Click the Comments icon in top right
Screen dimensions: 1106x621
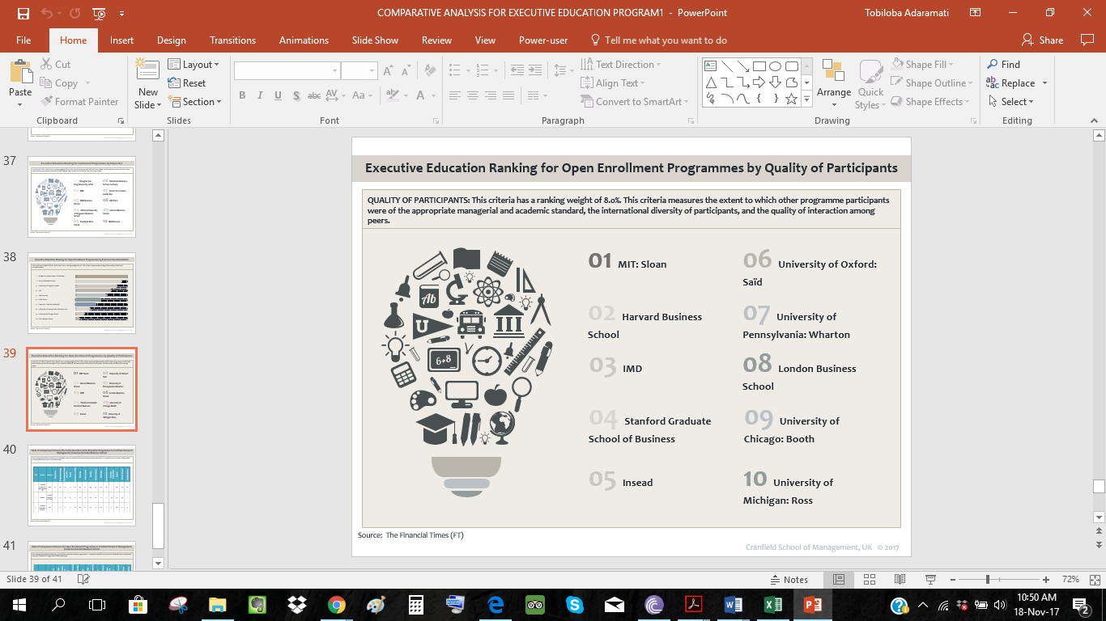(1087, 40)
